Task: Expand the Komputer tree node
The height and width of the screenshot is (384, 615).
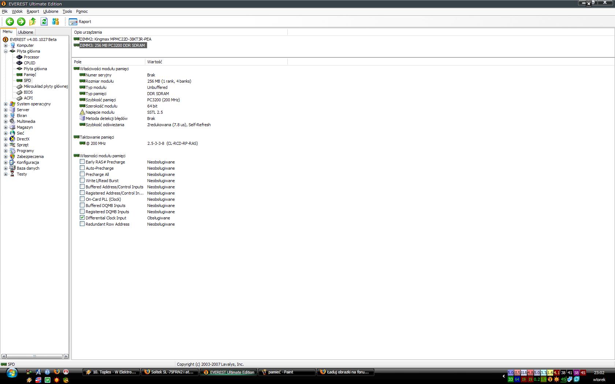Action: [x=6, y=45]
